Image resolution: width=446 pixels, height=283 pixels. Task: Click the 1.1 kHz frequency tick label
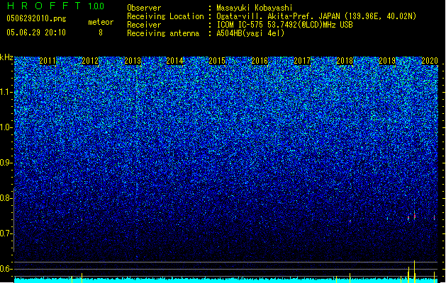pyautogui.click(x=6, y=92)
